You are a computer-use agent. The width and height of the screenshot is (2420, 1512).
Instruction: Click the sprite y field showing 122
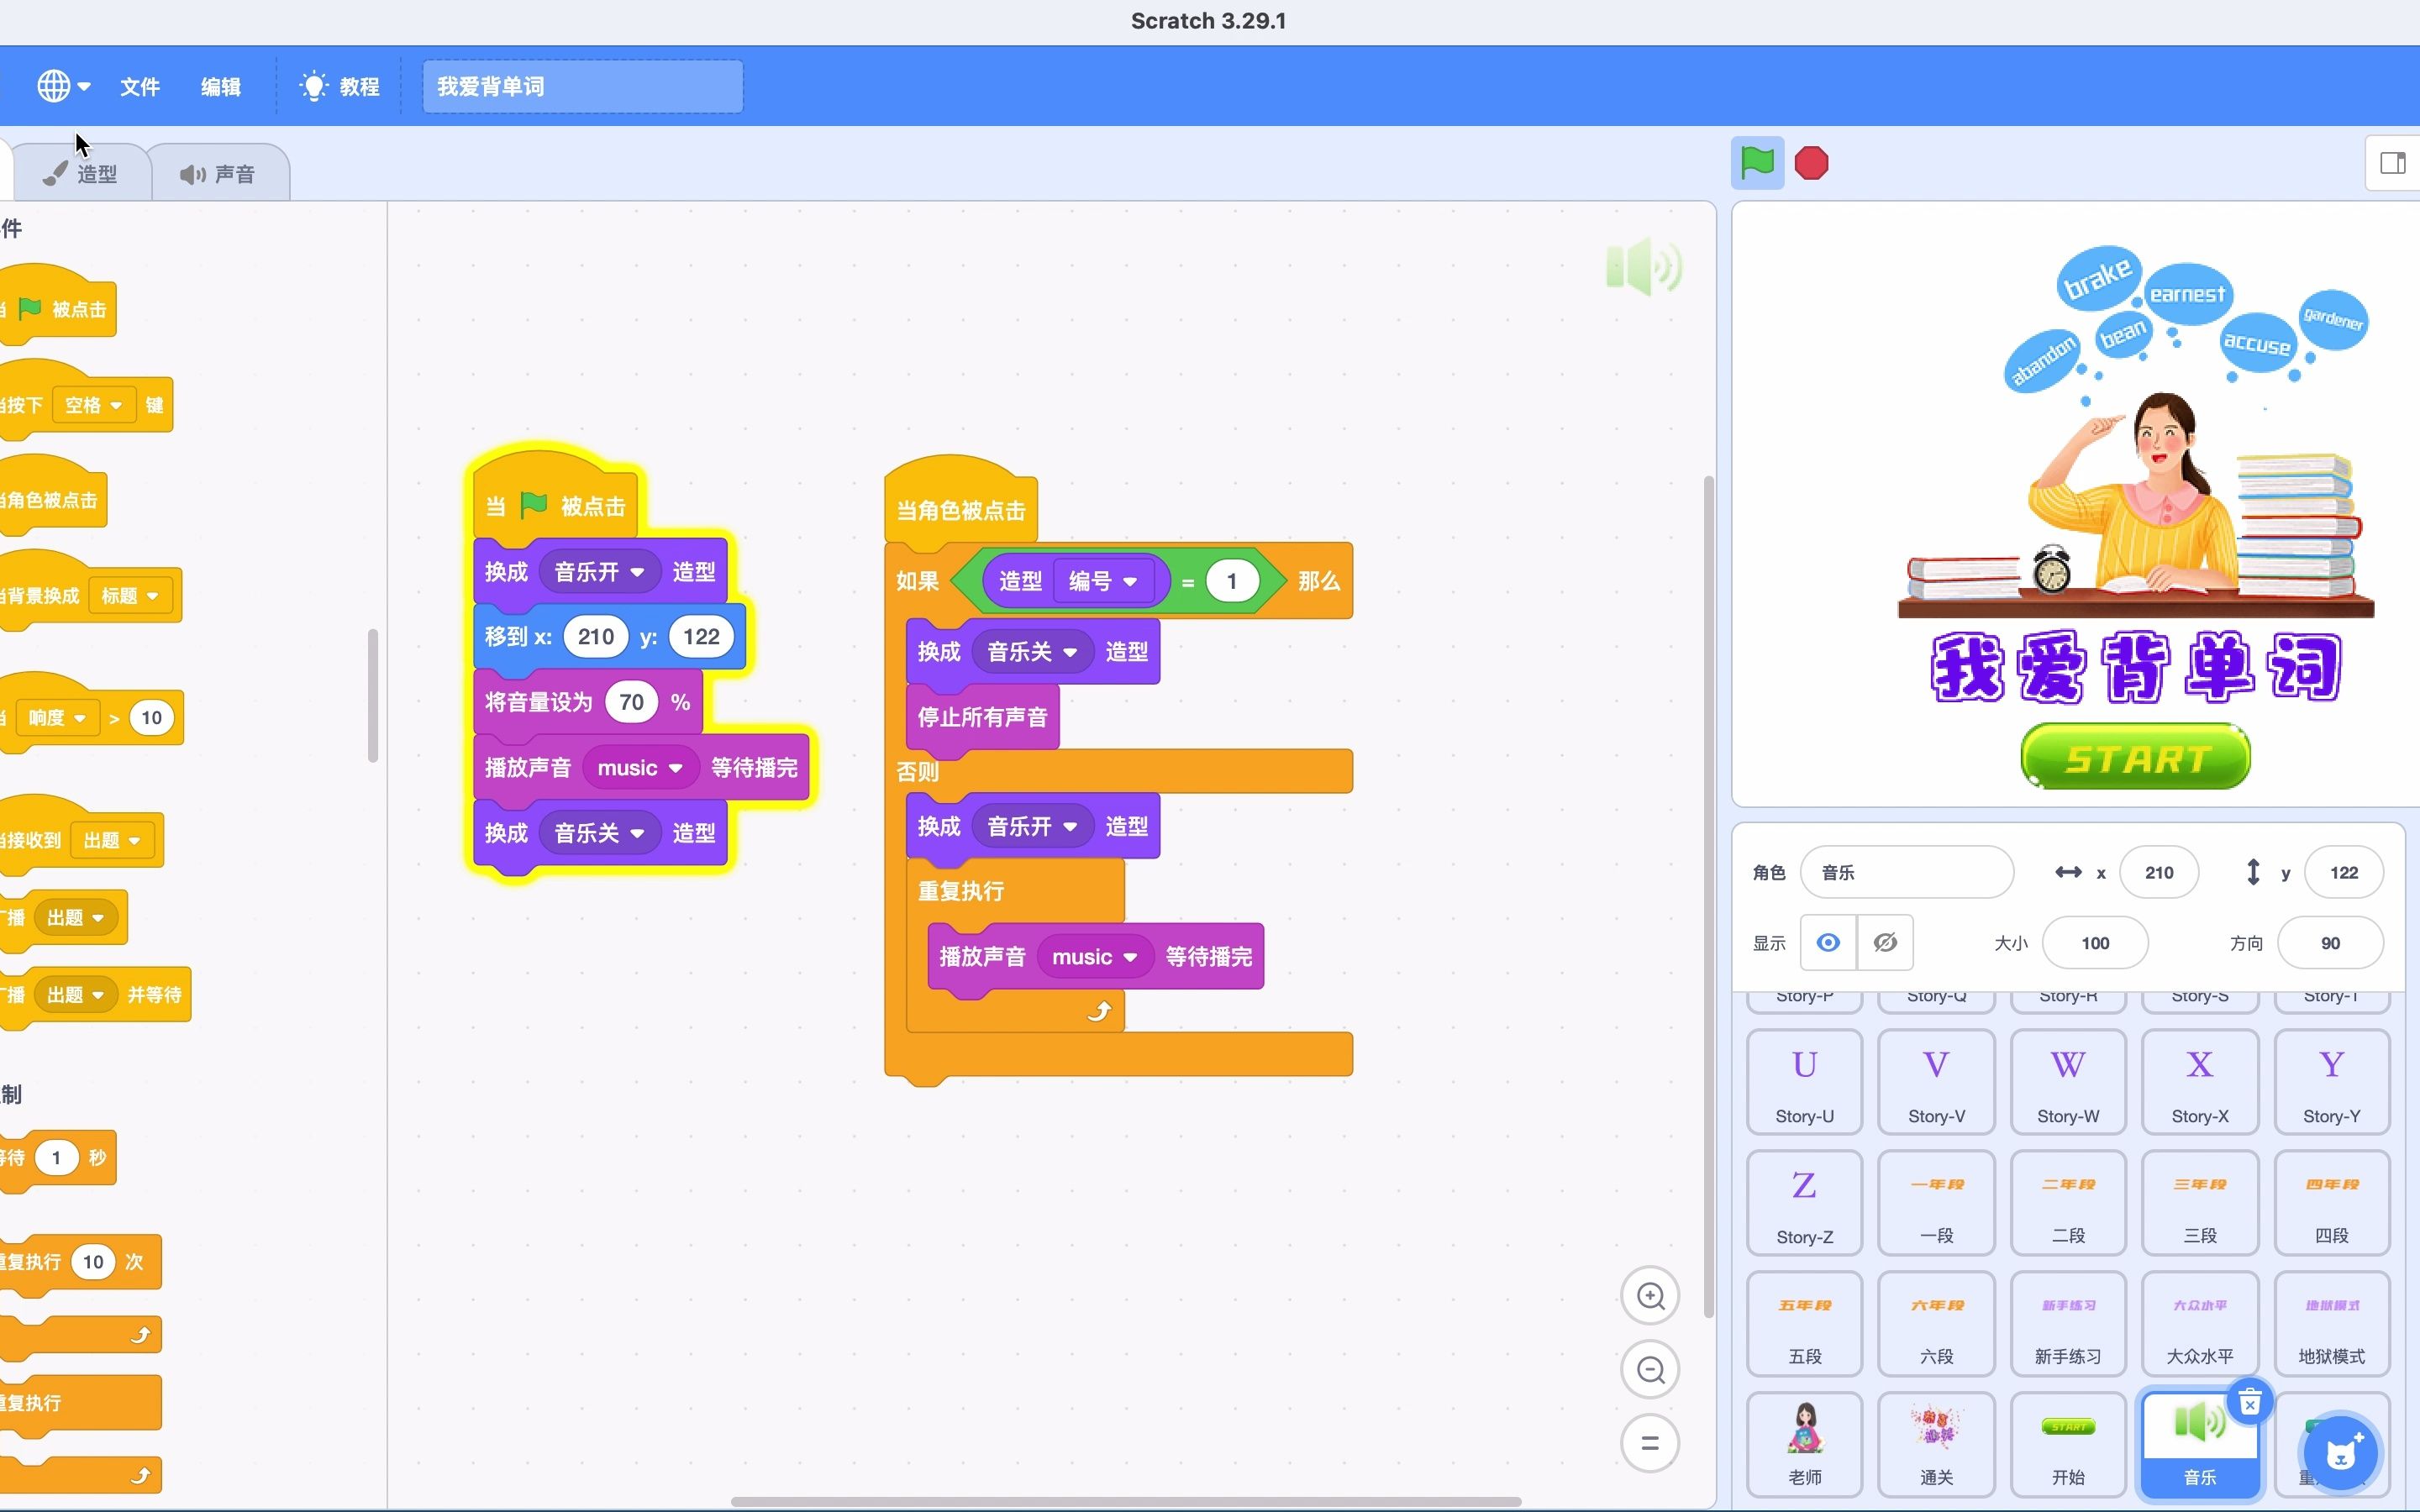[x=2343, y=872]
